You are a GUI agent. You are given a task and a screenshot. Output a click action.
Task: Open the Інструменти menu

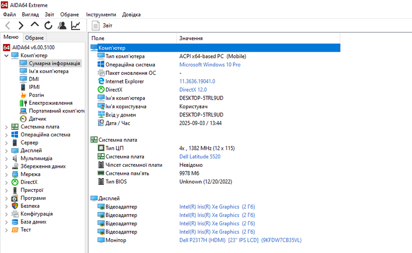101,15
